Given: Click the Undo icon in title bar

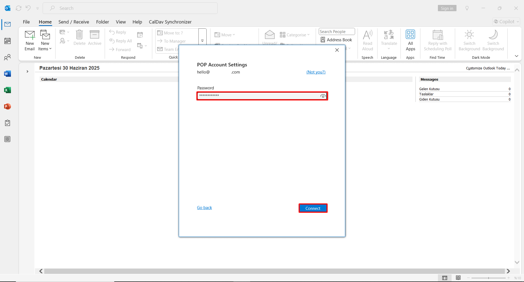Looking at the screenshot, I should click(x=28, y=8).
